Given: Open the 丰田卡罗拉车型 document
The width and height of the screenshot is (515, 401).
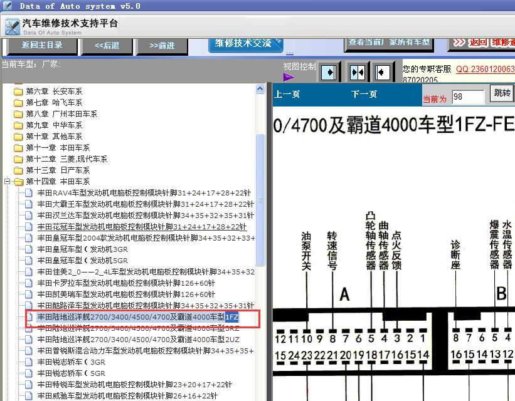Looking at the screenshot, I should click(126, 283).
